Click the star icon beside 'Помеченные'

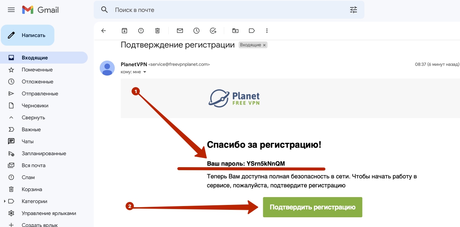coord(11,70)
